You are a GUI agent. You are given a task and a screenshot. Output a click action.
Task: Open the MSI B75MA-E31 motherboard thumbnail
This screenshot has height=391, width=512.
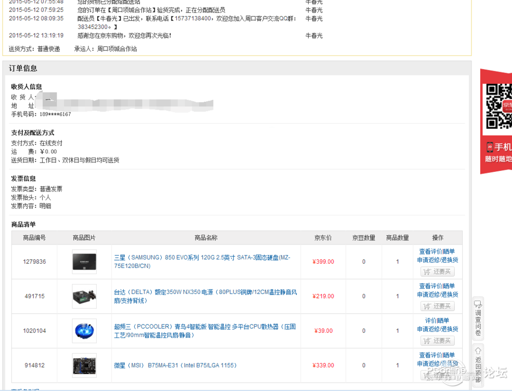[84, 365]
